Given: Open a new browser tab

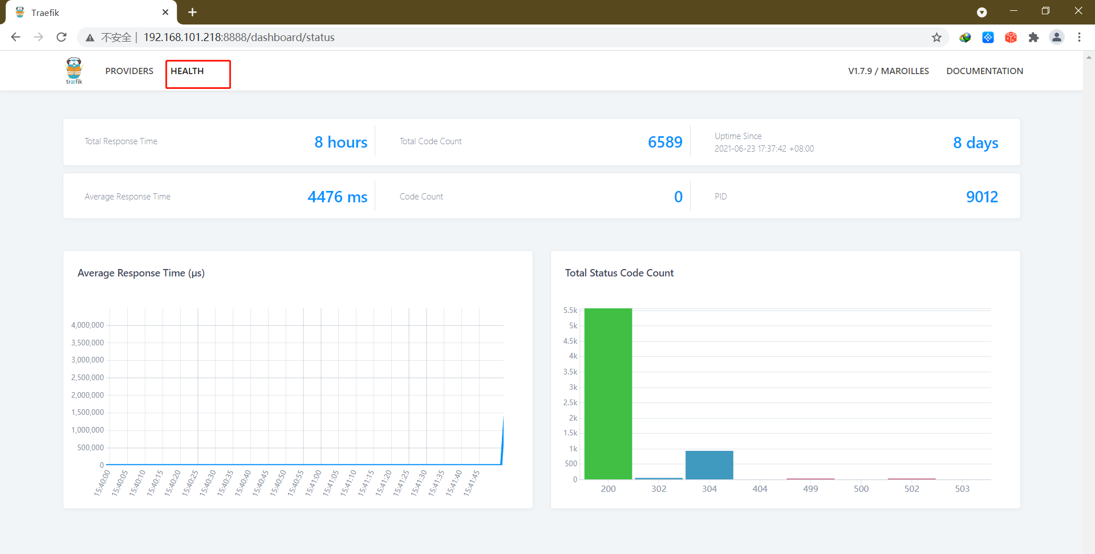Looking at the screenshot, I should click(192, 13).
